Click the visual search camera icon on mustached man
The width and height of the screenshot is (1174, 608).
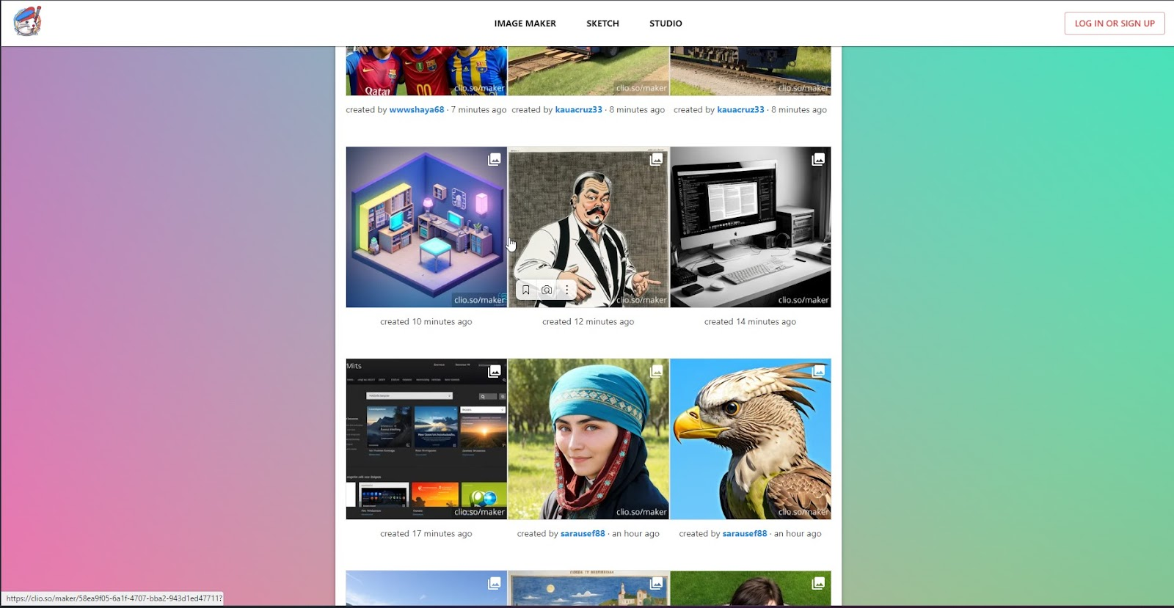tap(547, 290)
